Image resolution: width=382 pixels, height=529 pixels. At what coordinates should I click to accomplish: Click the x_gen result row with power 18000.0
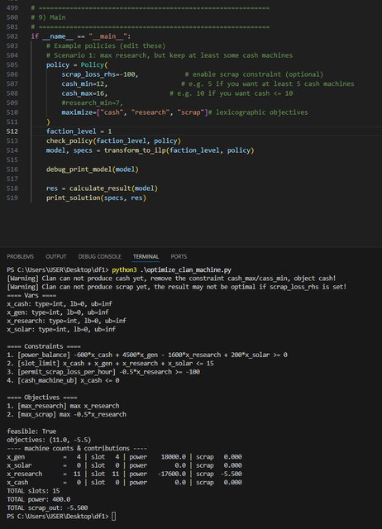(124, 457)
